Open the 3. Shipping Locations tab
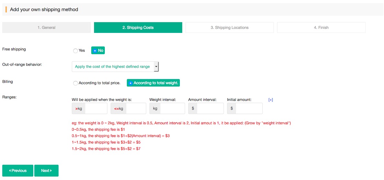384x180 pixels. (229, 28)
